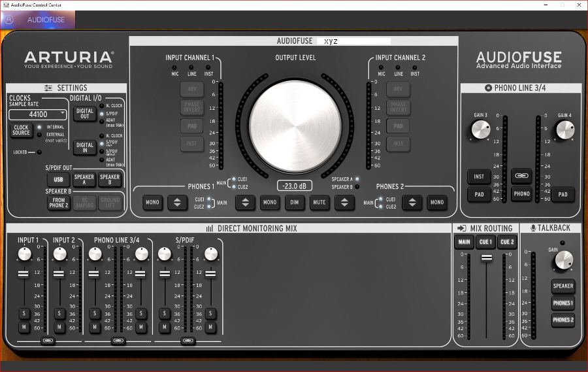Select Speaker A for S/PDIF Out
This screenshot has height=372, width=588.
click(84, 179)
